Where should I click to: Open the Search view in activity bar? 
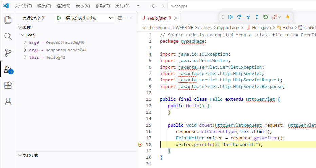(x=8, y=36)
